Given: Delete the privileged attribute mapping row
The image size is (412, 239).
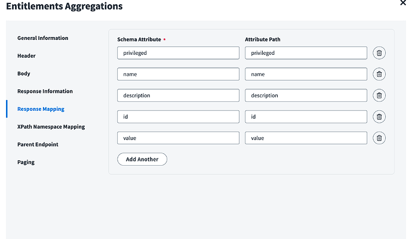Looking at the screenshot, I should (379, 53).
